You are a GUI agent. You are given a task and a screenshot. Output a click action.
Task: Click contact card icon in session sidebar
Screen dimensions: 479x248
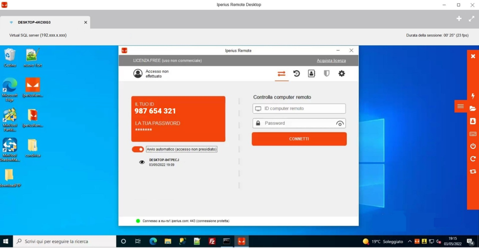pos(473,121)
